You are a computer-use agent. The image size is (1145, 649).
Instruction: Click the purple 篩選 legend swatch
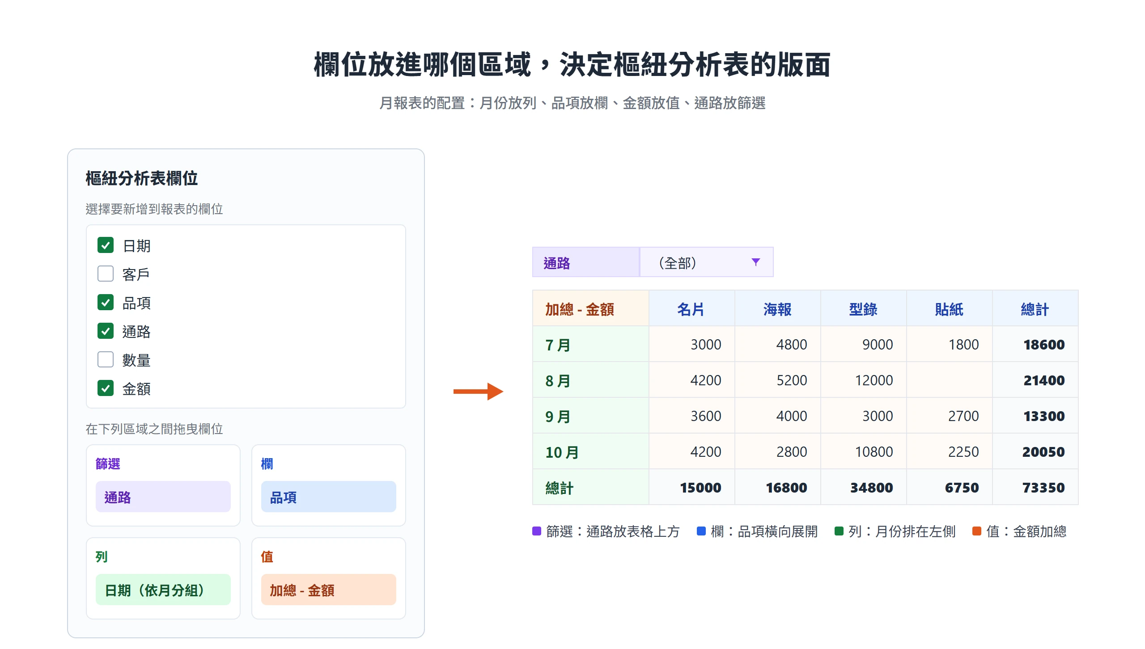(537, 531)
